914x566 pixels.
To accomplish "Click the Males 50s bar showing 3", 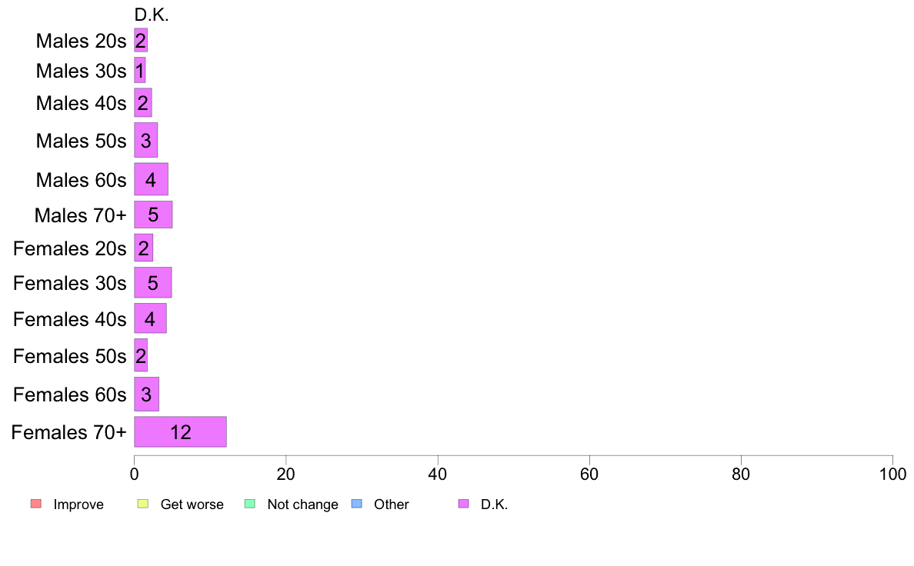I will coord(145,141).
